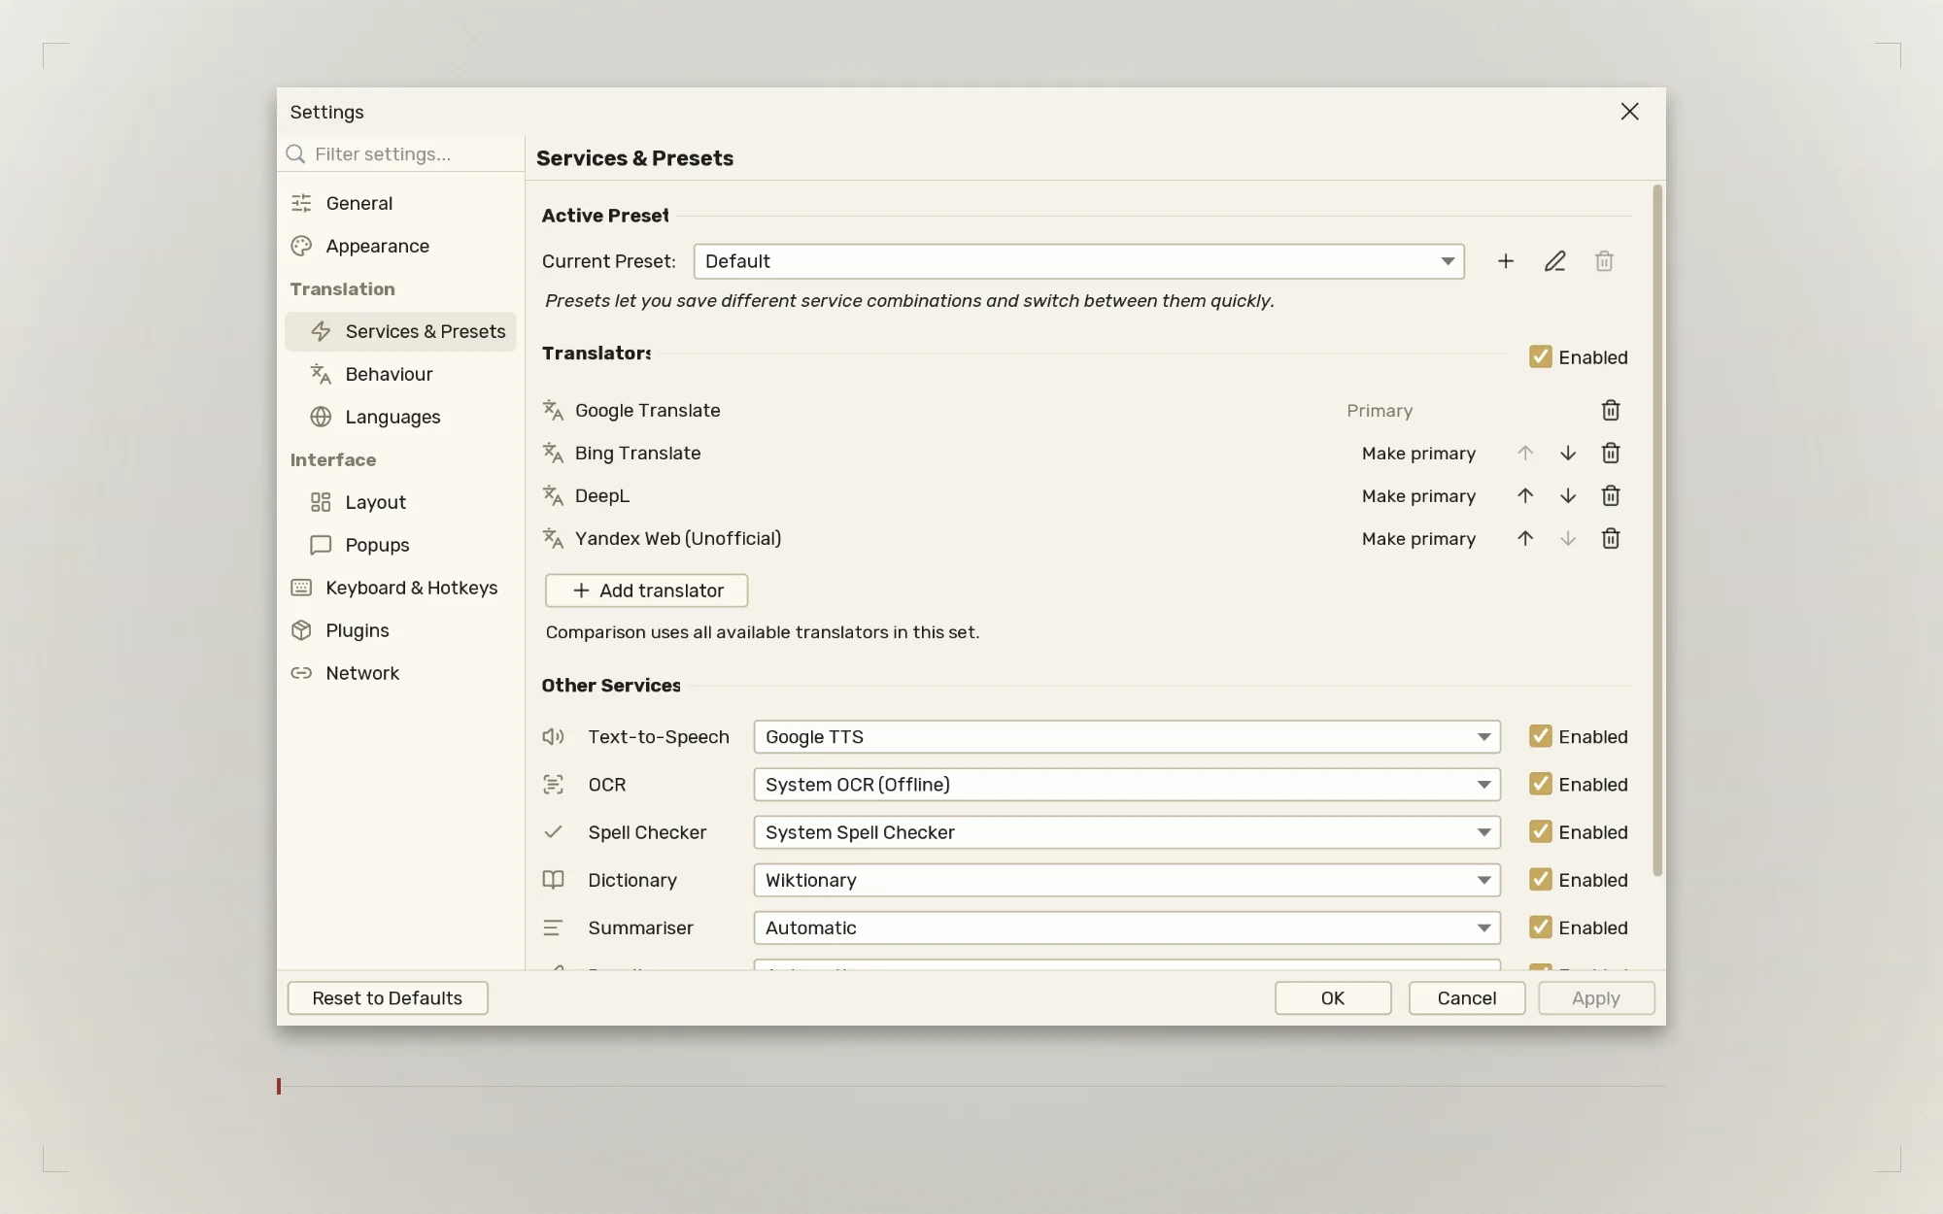
Task: Uncheck OCR Enabled checkbox
Action: (1540, 784)
